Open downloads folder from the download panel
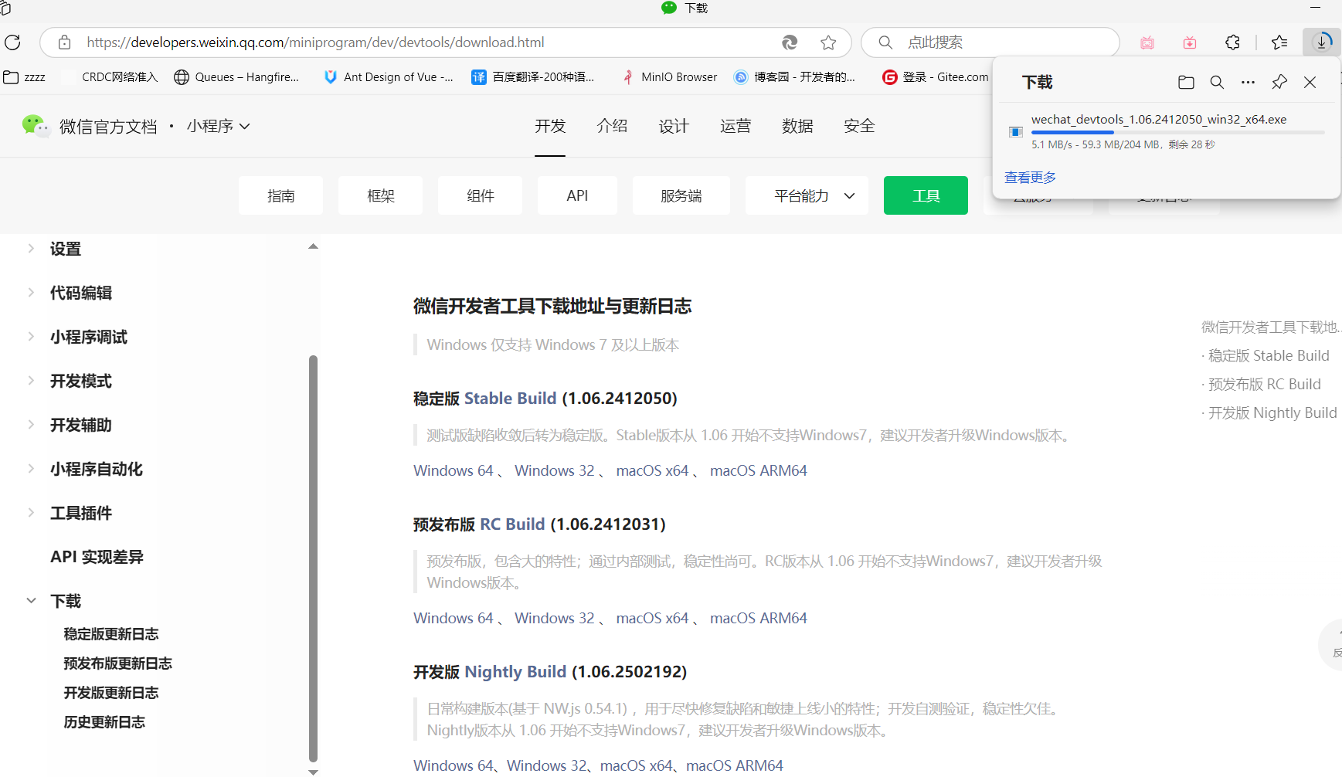 click(1186, 82)
